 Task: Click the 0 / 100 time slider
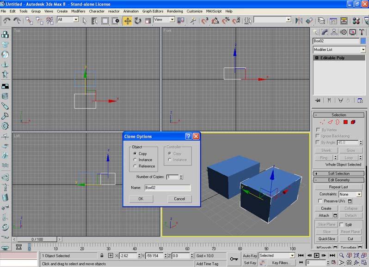click(x=37, y=239)
